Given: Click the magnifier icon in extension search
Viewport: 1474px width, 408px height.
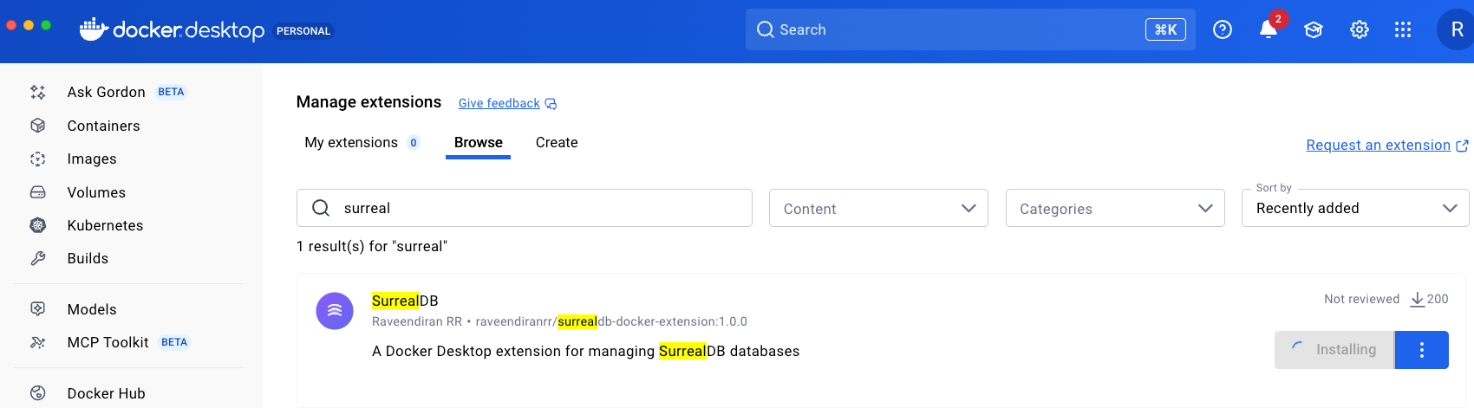Looking at the screenshot, I should [x=321, y=208].
